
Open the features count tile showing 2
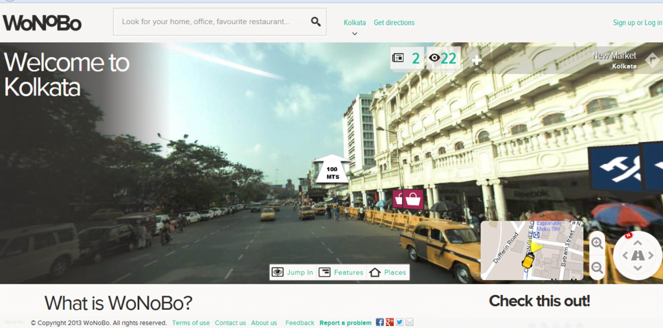(x=407, y=58)
